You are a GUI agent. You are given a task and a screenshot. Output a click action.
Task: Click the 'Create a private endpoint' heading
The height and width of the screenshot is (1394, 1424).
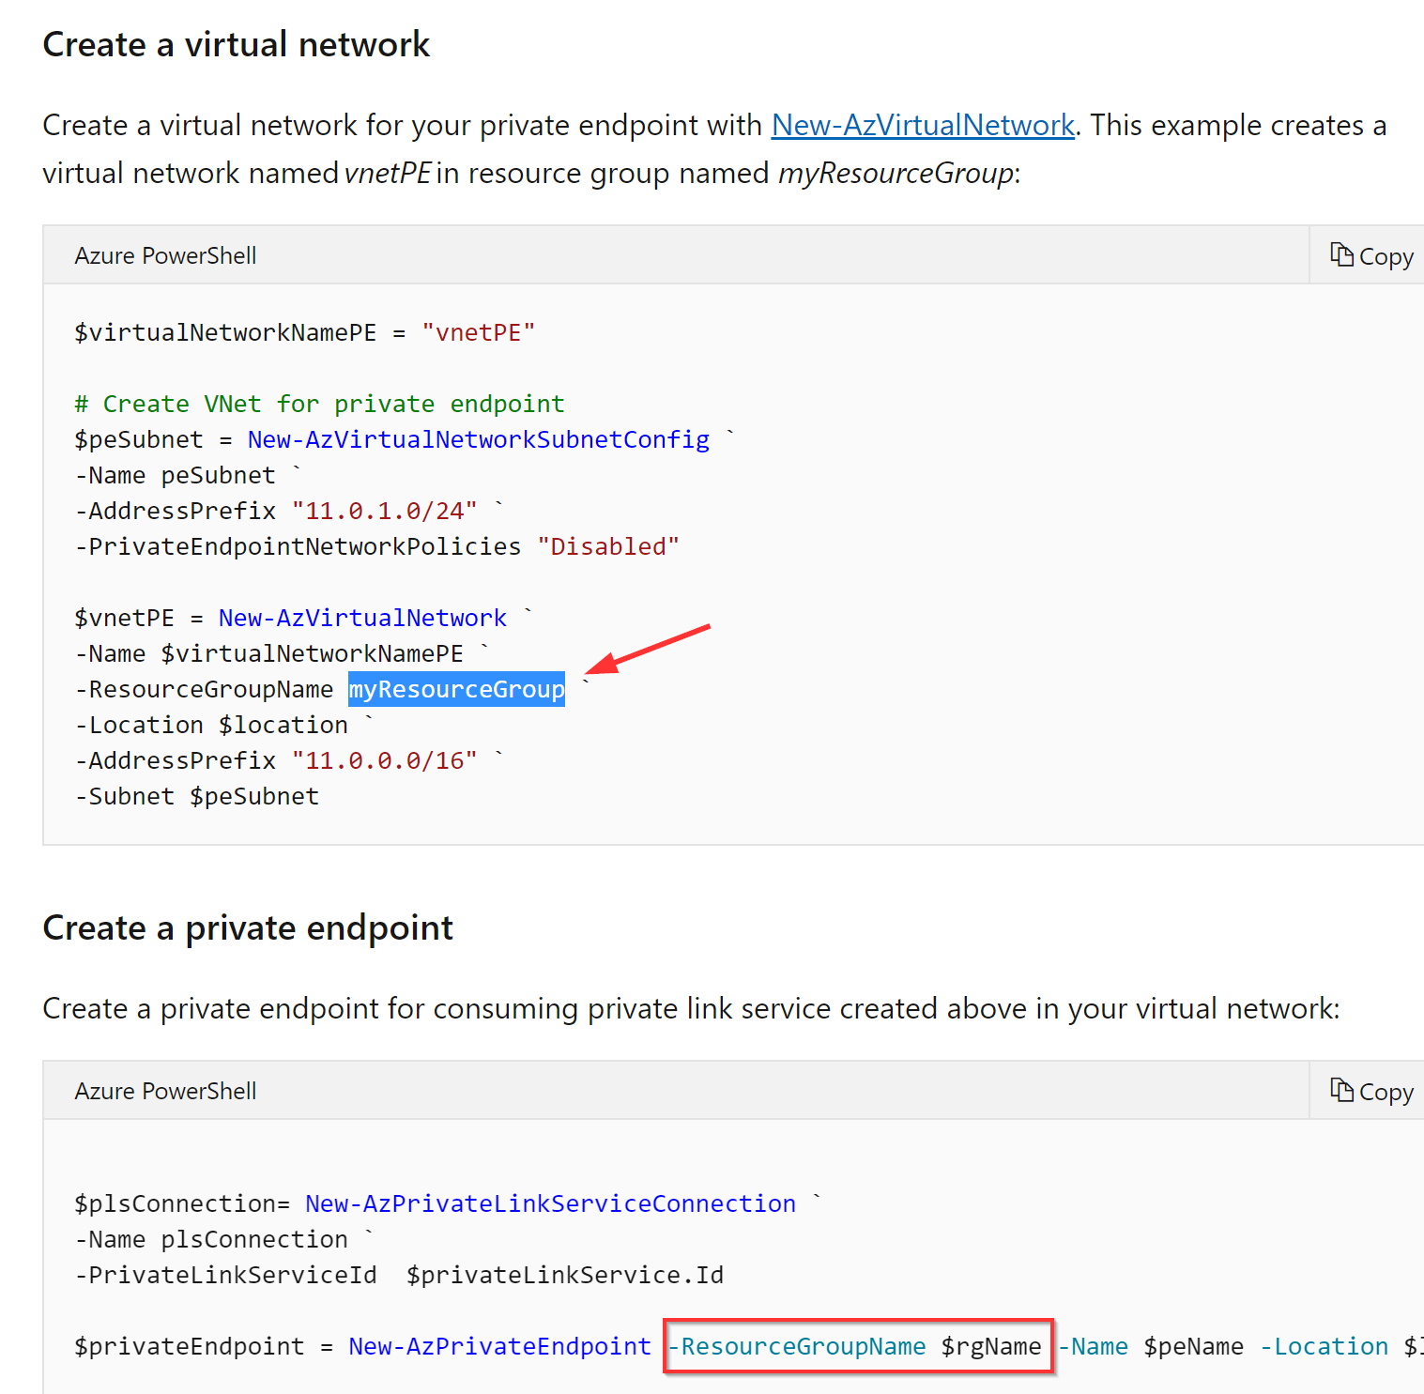[248, 927]
